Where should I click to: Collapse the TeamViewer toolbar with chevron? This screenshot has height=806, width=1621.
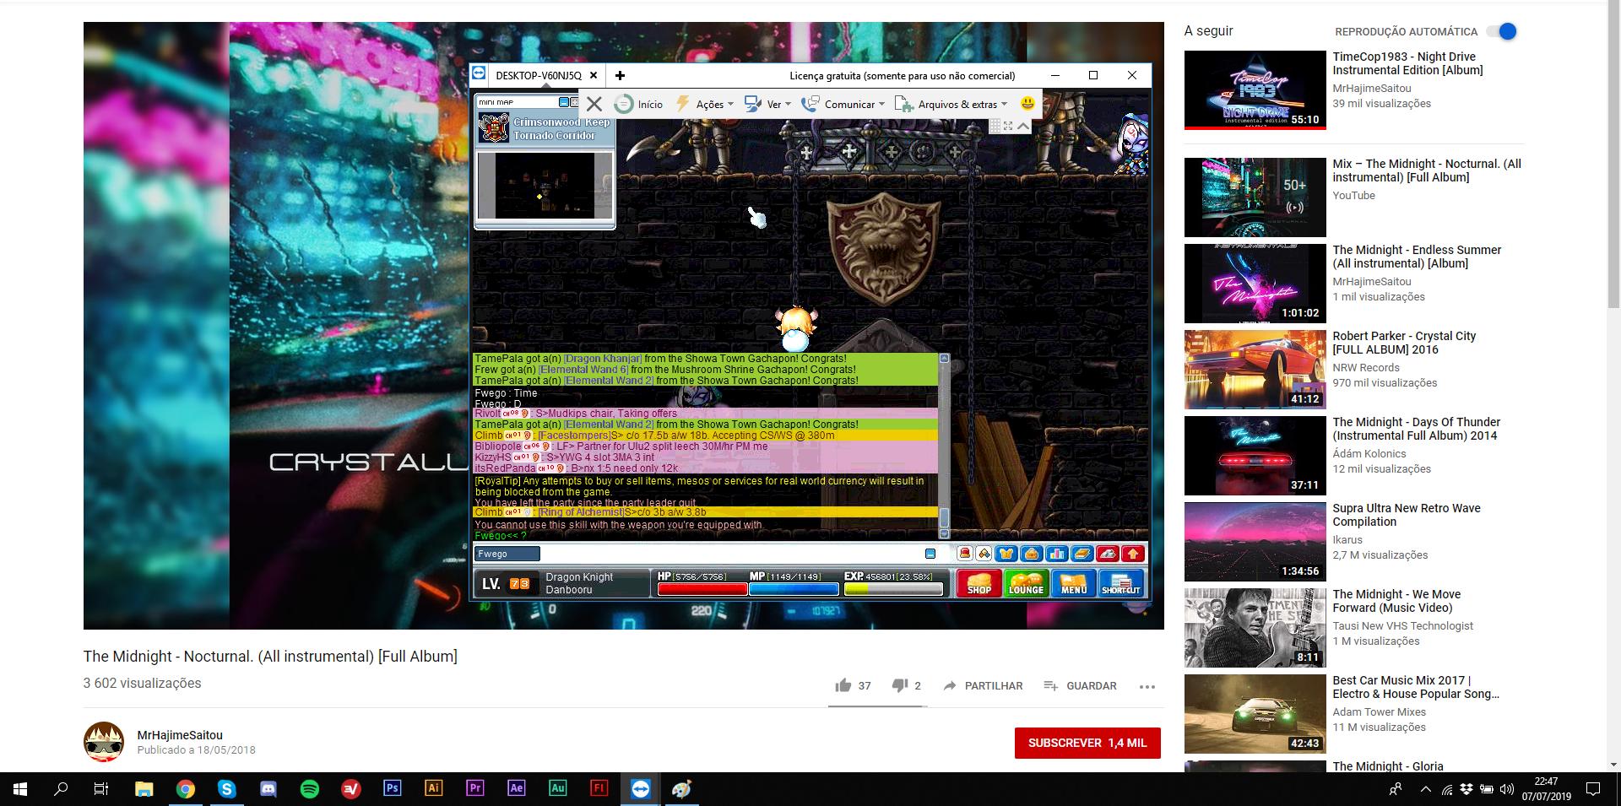click(x=1023, y=126)
